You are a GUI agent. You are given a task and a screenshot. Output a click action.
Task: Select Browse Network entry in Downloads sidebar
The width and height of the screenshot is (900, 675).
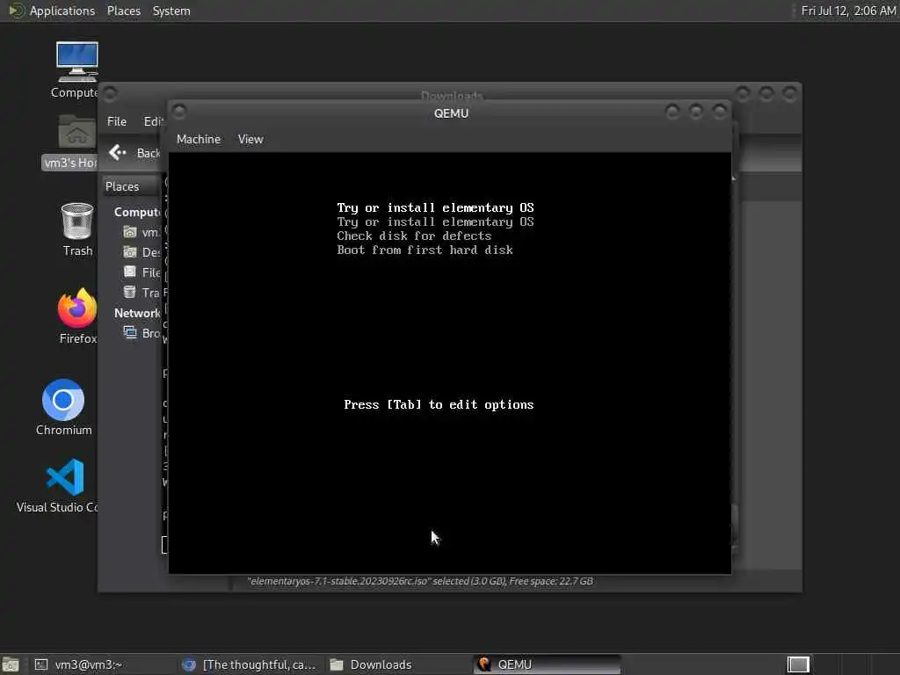(x=142, y=333)
